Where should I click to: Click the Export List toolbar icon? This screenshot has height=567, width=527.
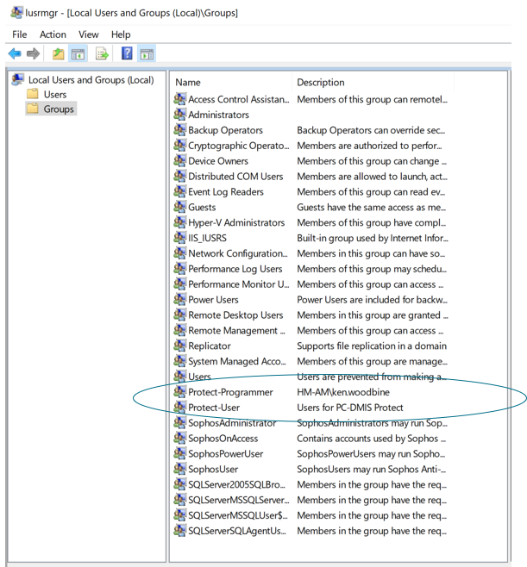(103, 54)
